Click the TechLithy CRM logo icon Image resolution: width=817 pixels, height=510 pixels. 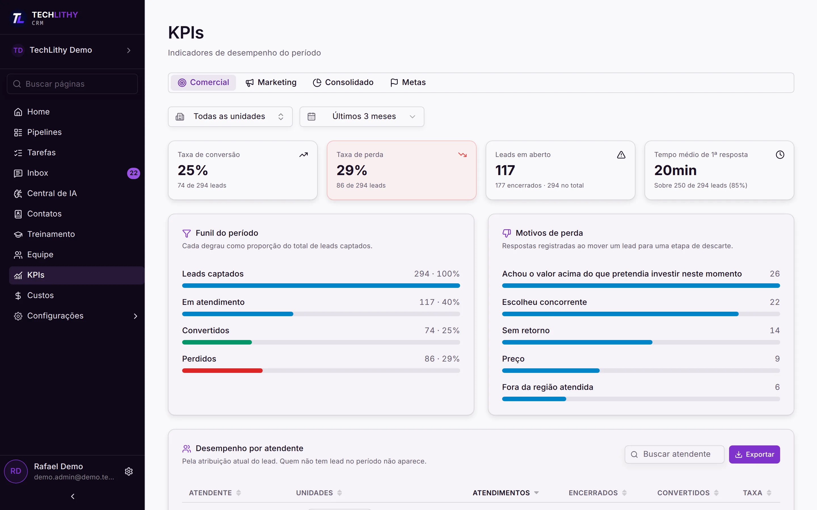18,18
